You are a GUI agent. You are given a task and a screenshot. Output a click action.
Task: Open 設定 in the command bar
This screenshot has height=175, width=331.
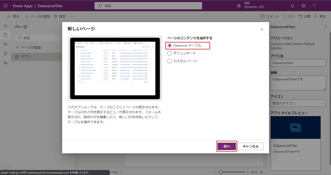[x=59, y=17]
